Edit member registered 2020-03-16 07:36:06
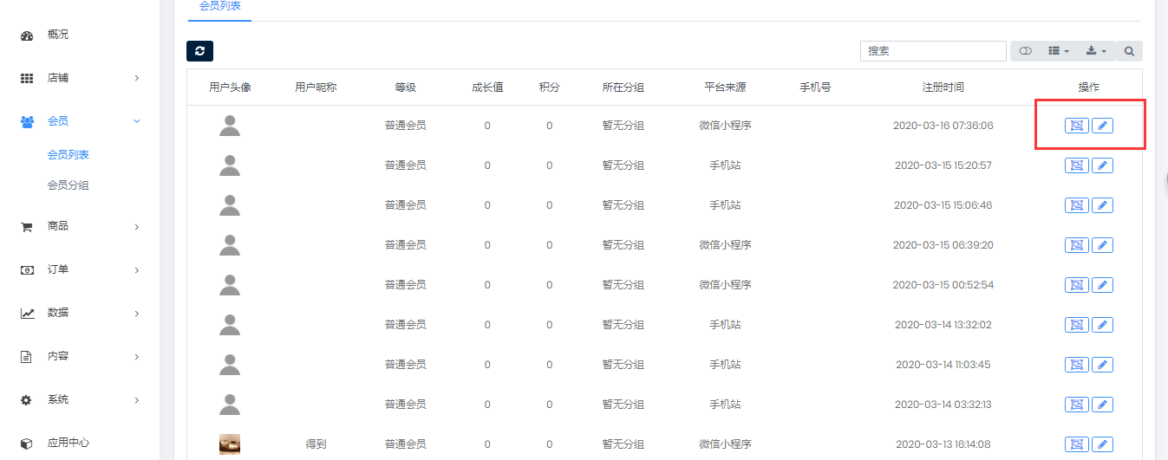 point(1102,126)
